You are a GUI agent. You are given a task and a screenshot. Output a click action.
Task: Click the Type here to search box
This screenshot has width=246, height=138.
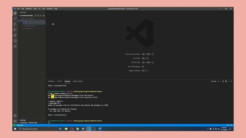coord(38,129)
